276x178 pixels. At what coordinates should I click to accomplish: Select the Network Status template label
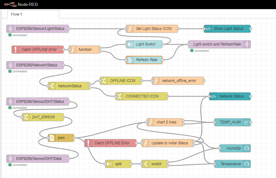click(231, 96)
